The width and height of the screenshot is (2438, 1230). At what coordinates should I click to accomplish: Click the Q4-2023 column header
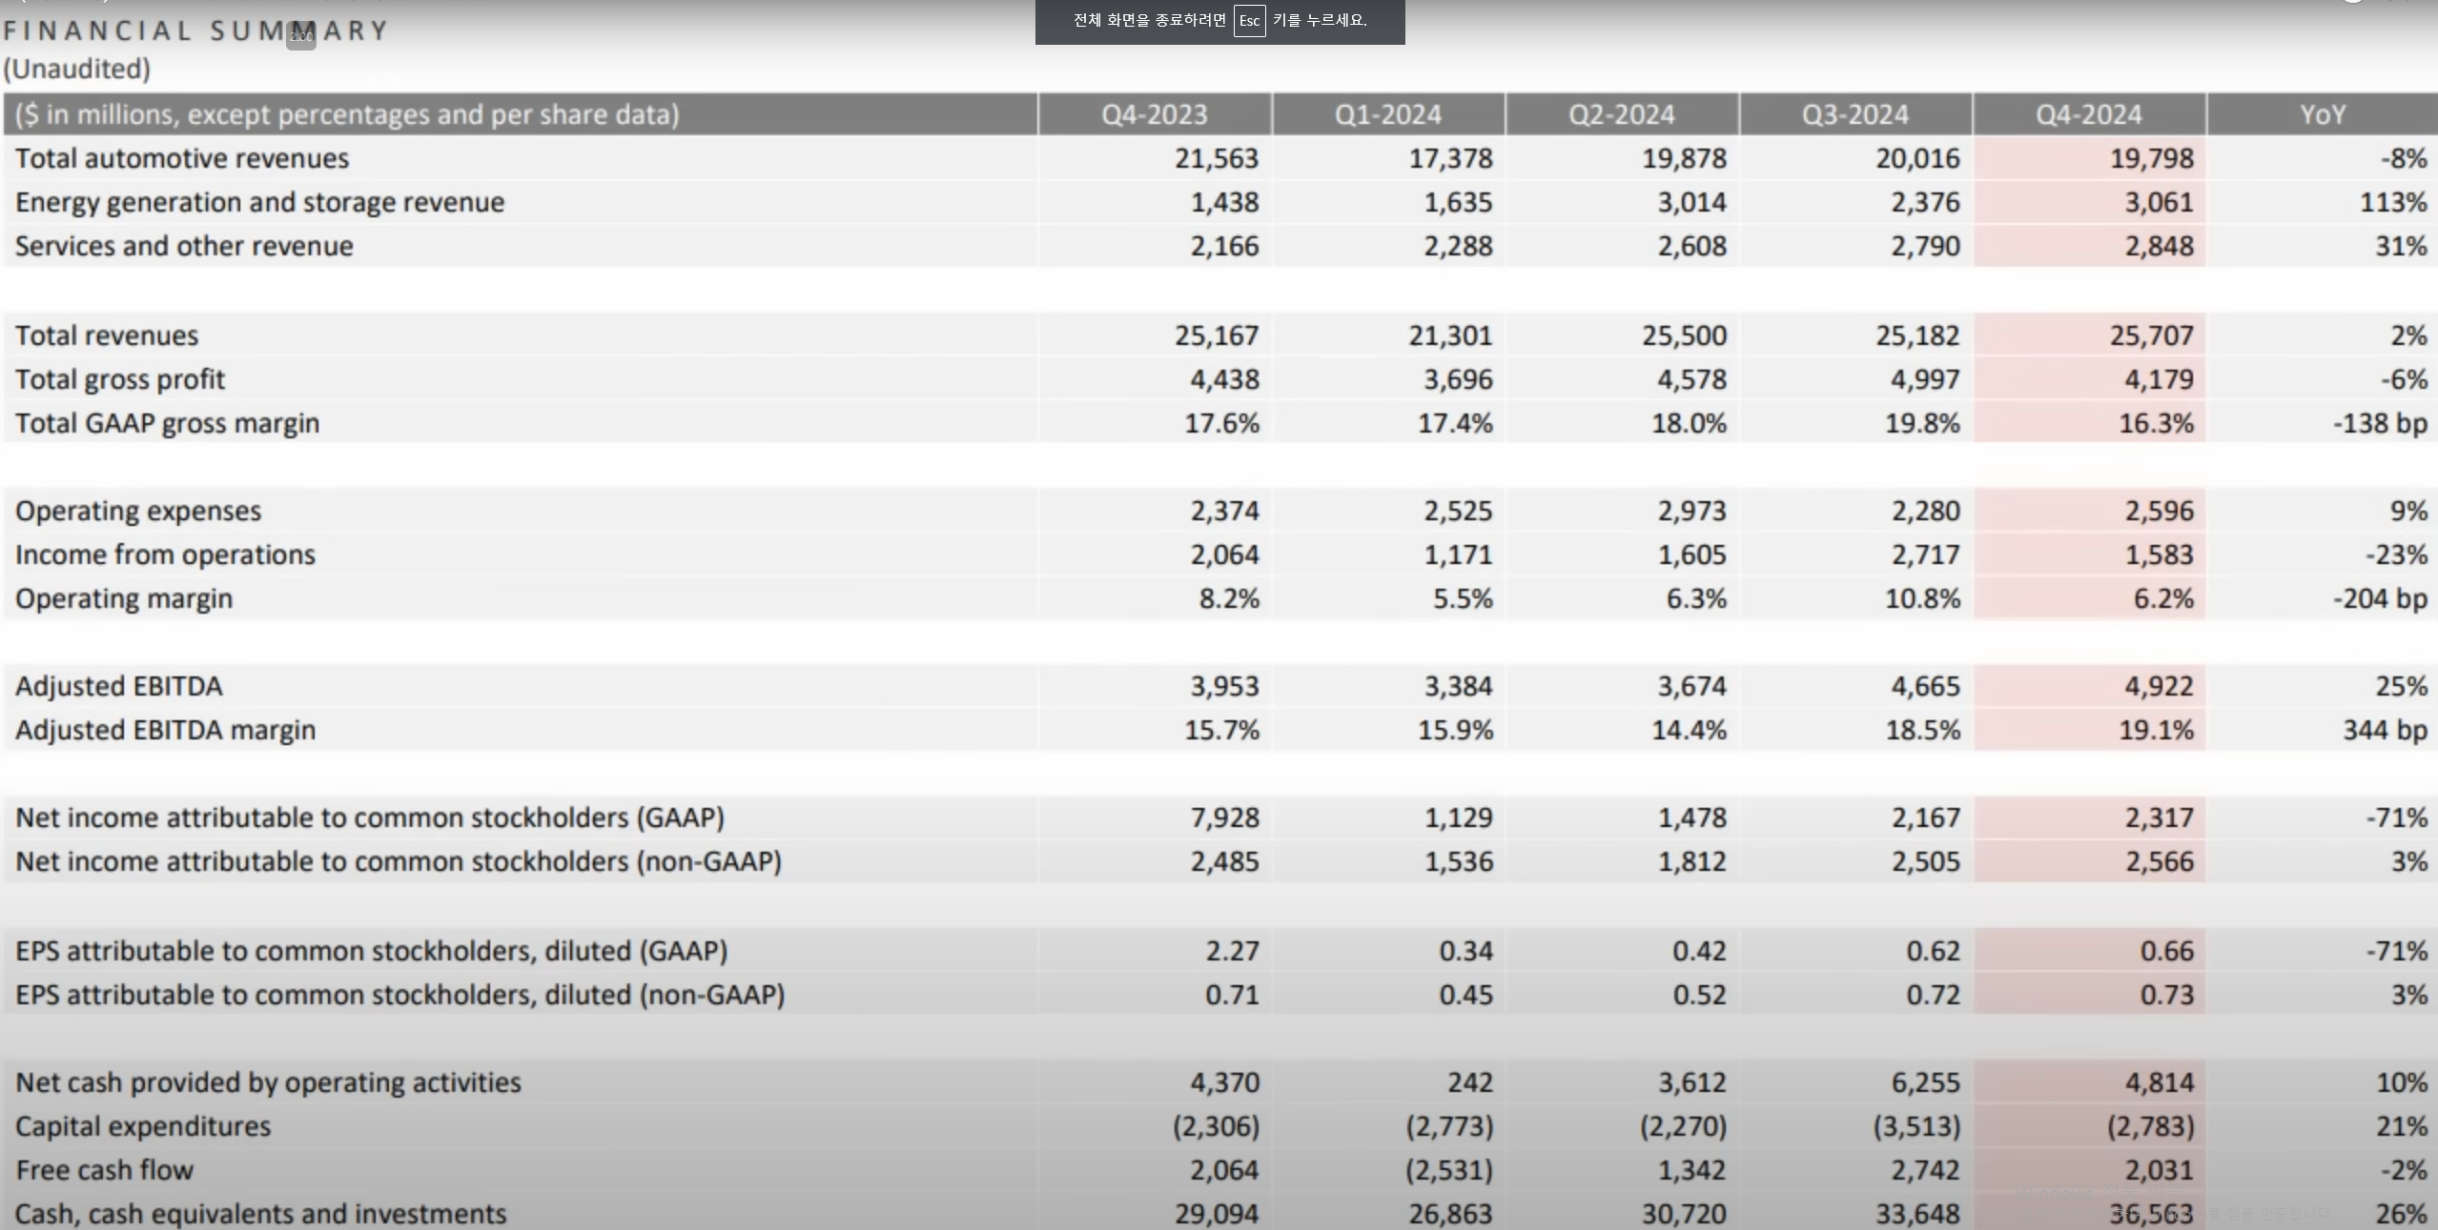tap(1154, 115)
